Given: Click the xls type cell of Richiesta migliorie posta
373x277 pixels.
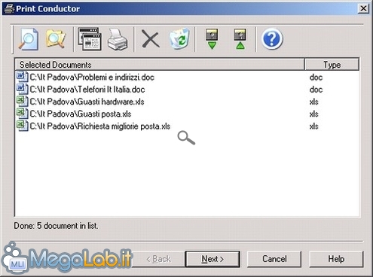Looking at the screenshot, I should point(314,126).
